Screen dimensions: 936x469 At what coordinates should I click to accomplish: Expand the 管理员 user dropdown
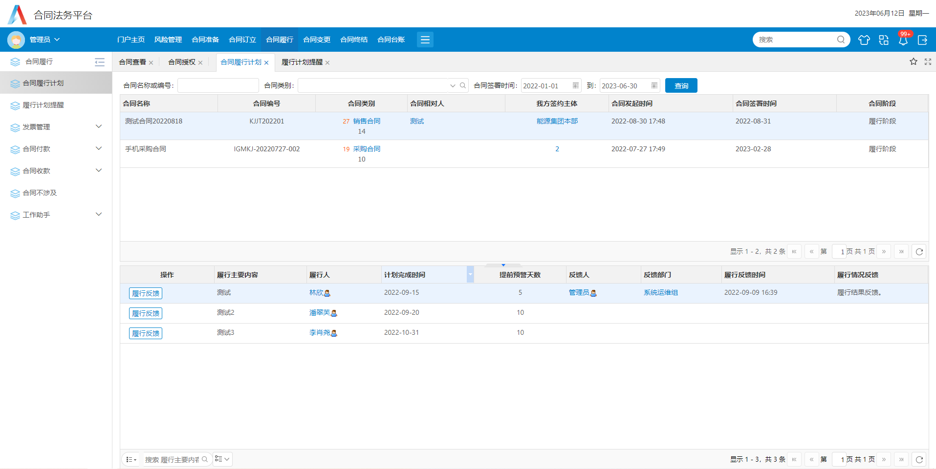point(57,40)
